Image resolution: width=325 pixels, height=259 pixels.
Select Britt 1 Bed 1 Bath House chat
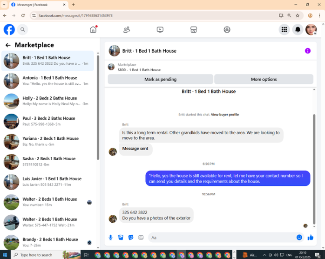click(47, 61)
